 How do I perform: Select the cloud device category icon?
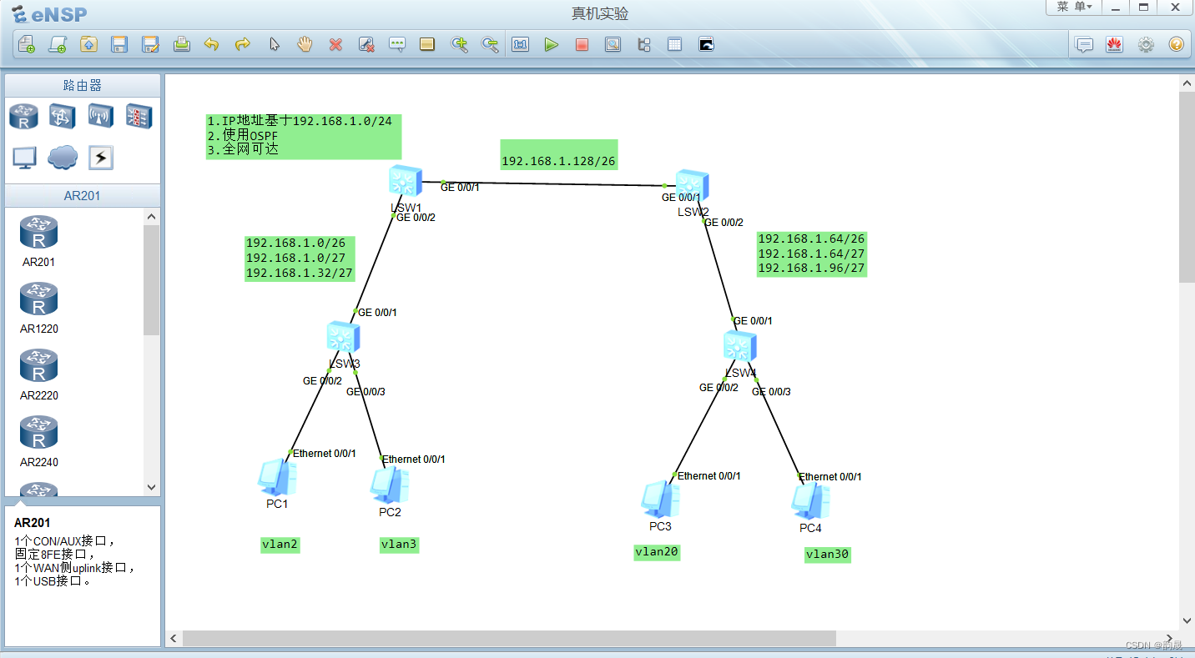pyautogui.click(x=63, y=158)
